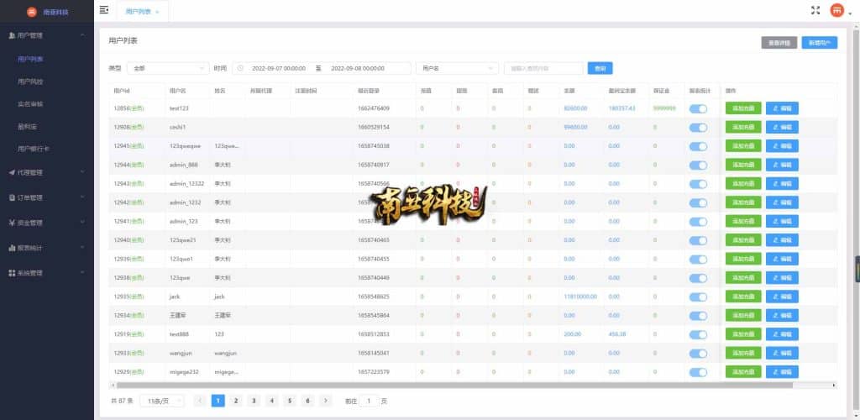Close the 用户列表 tab with its x
Viewport: 860px width, 420px height.
(x=157, y=12)
